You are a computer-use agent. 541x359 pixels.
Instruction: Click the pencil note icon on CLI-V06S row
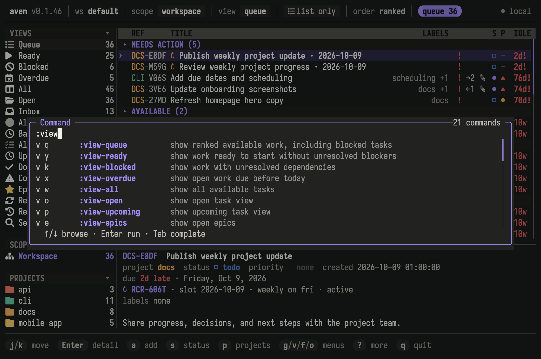click(x=483, y=78)
